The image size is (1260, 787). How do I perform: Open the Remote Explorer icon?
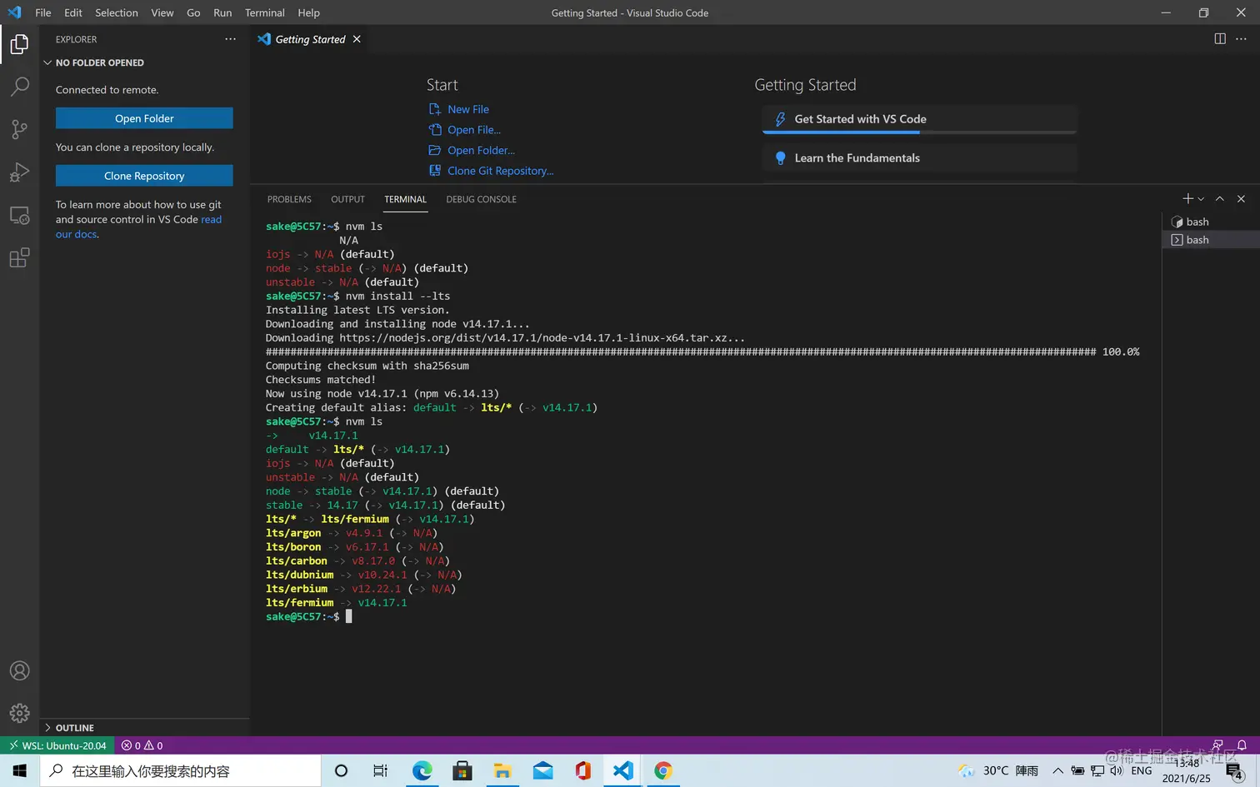[x=19, y=215]
